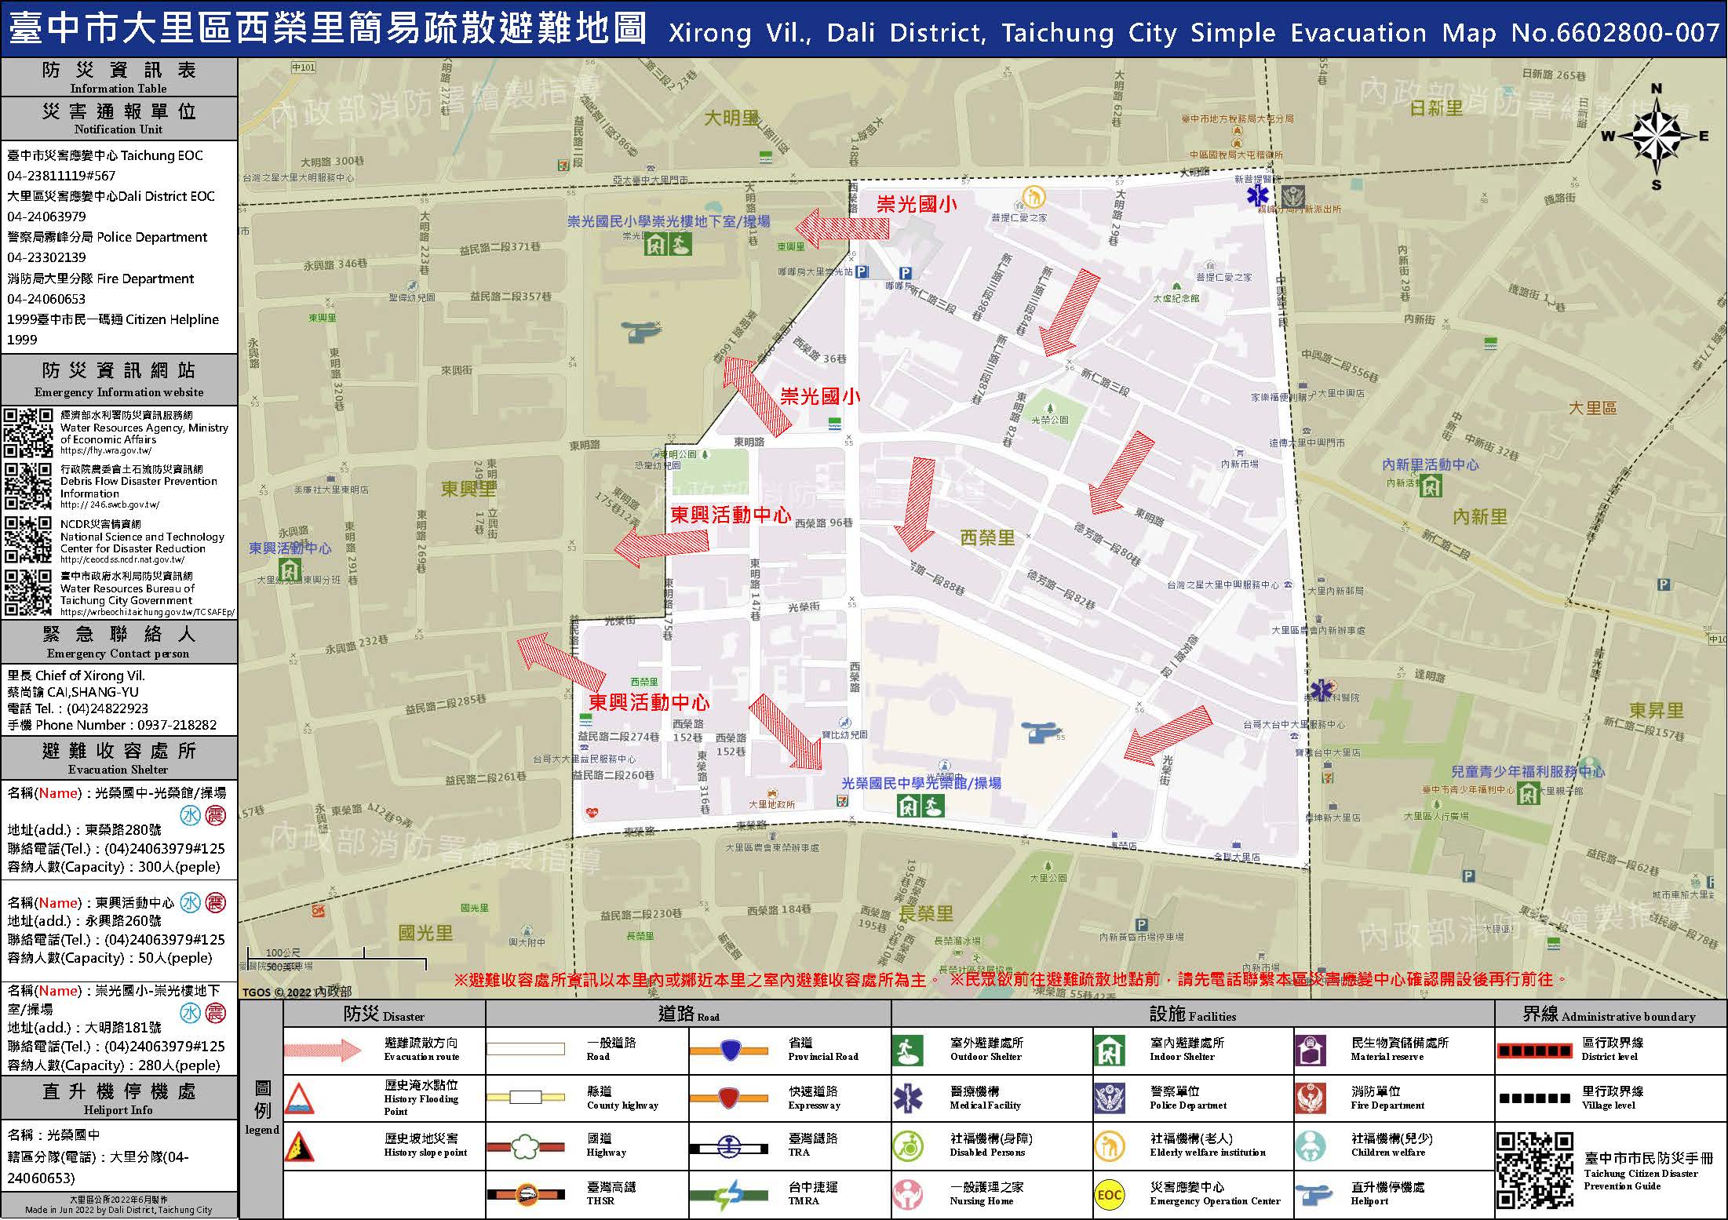Click the legend's Heliport icon
The height and width of the screenshot is (1220, 1728).
1315,1194
